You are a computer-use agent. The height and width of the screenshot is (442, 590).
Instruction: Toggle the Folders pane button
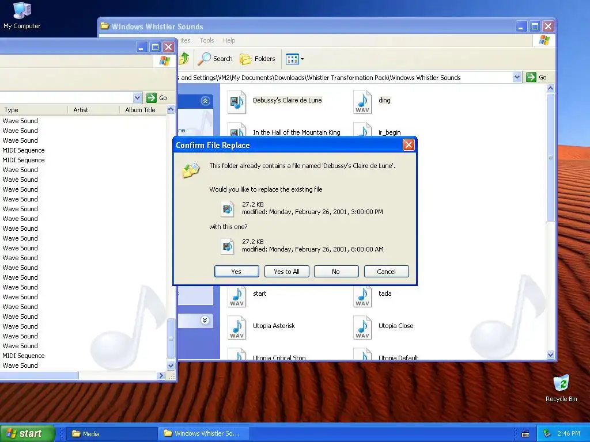[258, 59]
